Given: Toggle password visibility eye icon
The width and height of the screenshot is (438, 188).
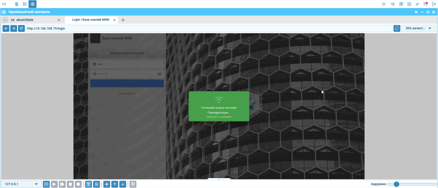Looking at the screenshot, I should pyautogui.click(x=159, y=74).
